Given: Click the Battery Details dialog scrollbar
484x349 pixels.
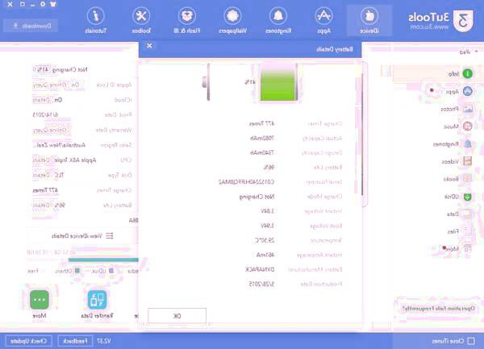Looking at the screenshot, I should coord(362,134).
